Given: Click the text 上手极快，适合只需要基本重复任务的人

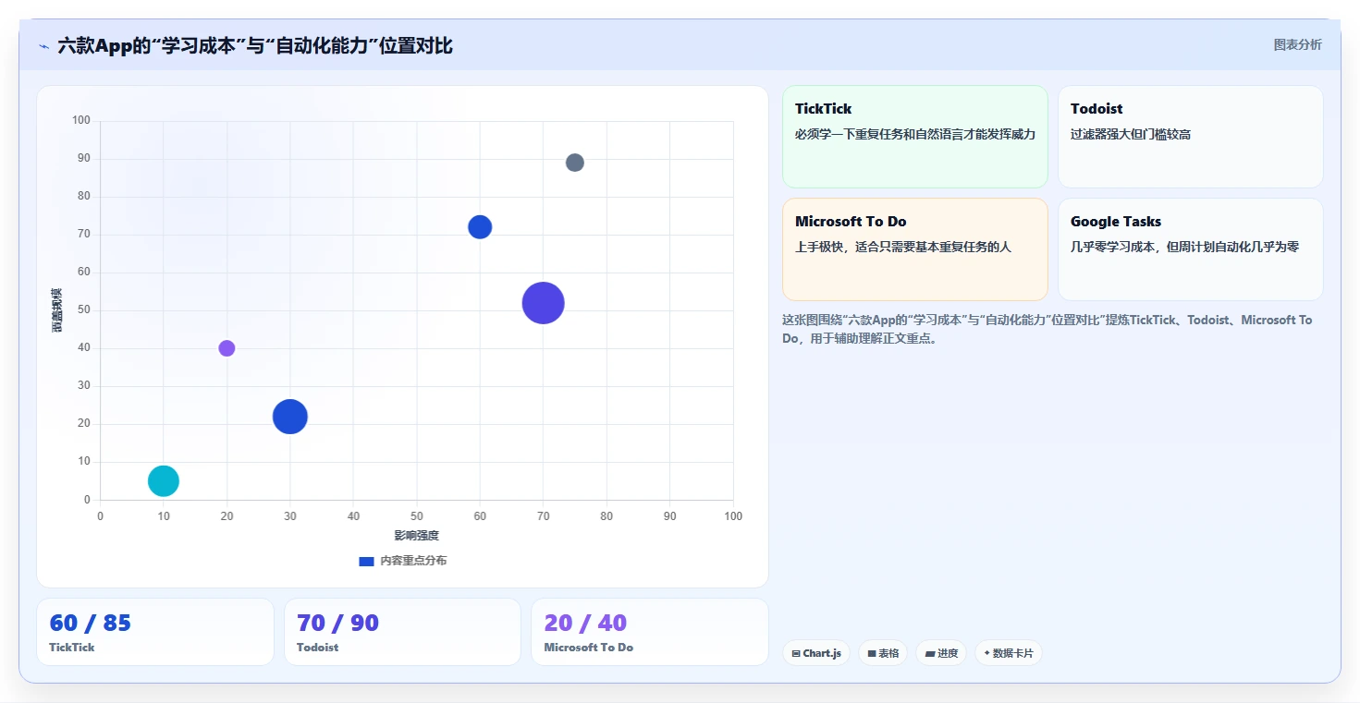Looking at the screenshot, I should pos(903,247).
